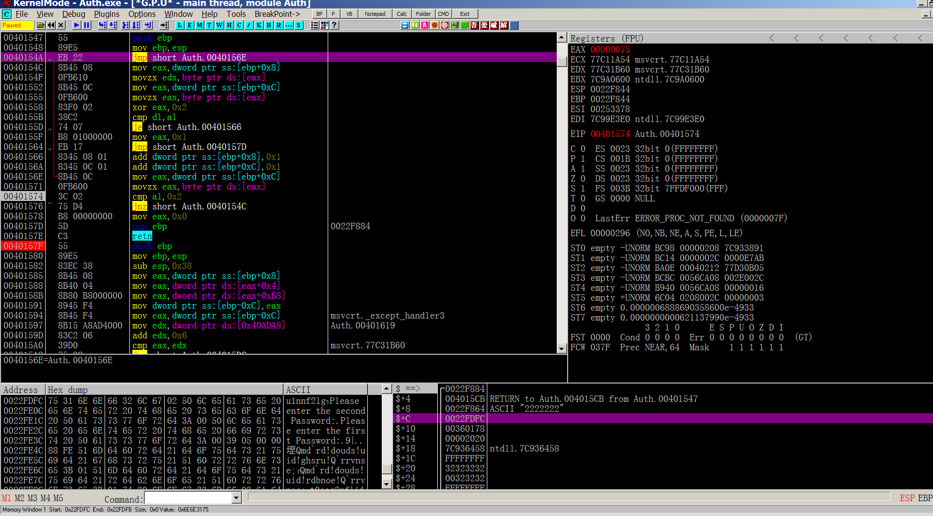Open a file with the folder icon
933x516 pixels.
pyautogui.click(x=41, y=25)
